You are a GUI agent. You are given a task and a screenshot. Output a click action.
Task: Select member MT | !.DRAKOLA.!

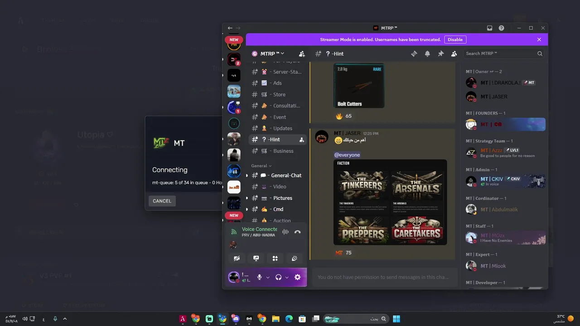coord(505,82)
